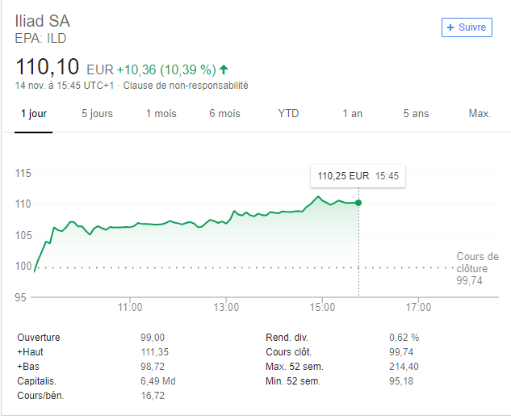This screenshot has height=416, width=511.
Task: View the 5 ans chart range
Action: click(x=416, y=114)
